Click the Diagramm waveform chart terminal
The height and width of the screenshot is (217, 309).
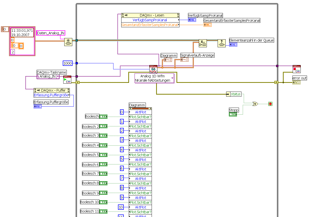point(167,60)
